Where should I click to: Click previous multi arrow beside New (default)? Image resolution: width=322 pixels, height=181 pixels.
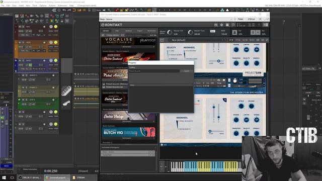coord(222,40)
